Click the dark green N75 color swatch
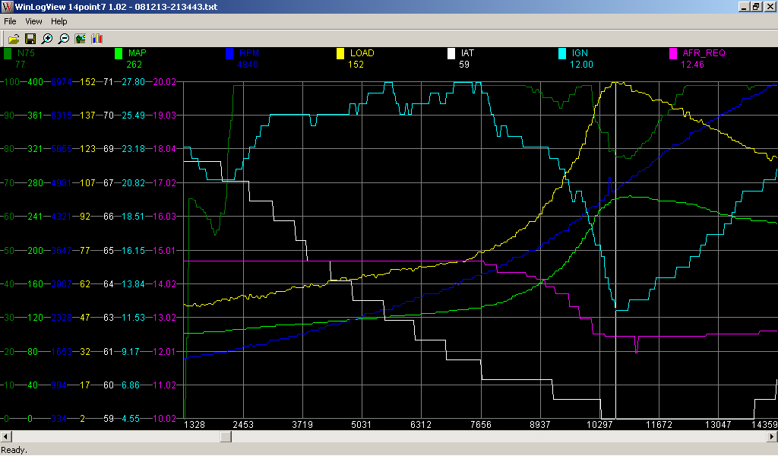The height and width of the screenshot is (456, 778). tap(8, 54)
